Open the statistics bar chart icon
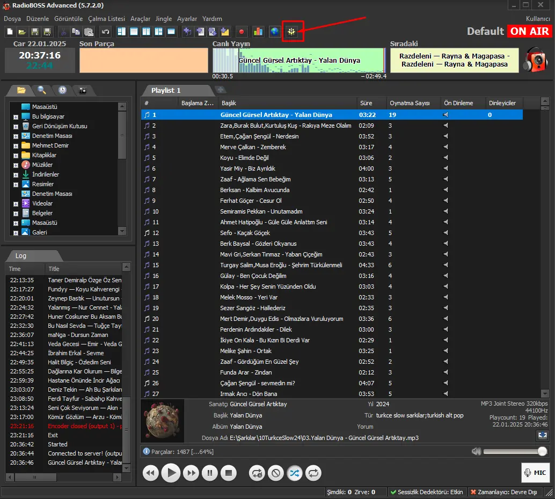This screenshot has width=555, height=499. tap(258, 32)
